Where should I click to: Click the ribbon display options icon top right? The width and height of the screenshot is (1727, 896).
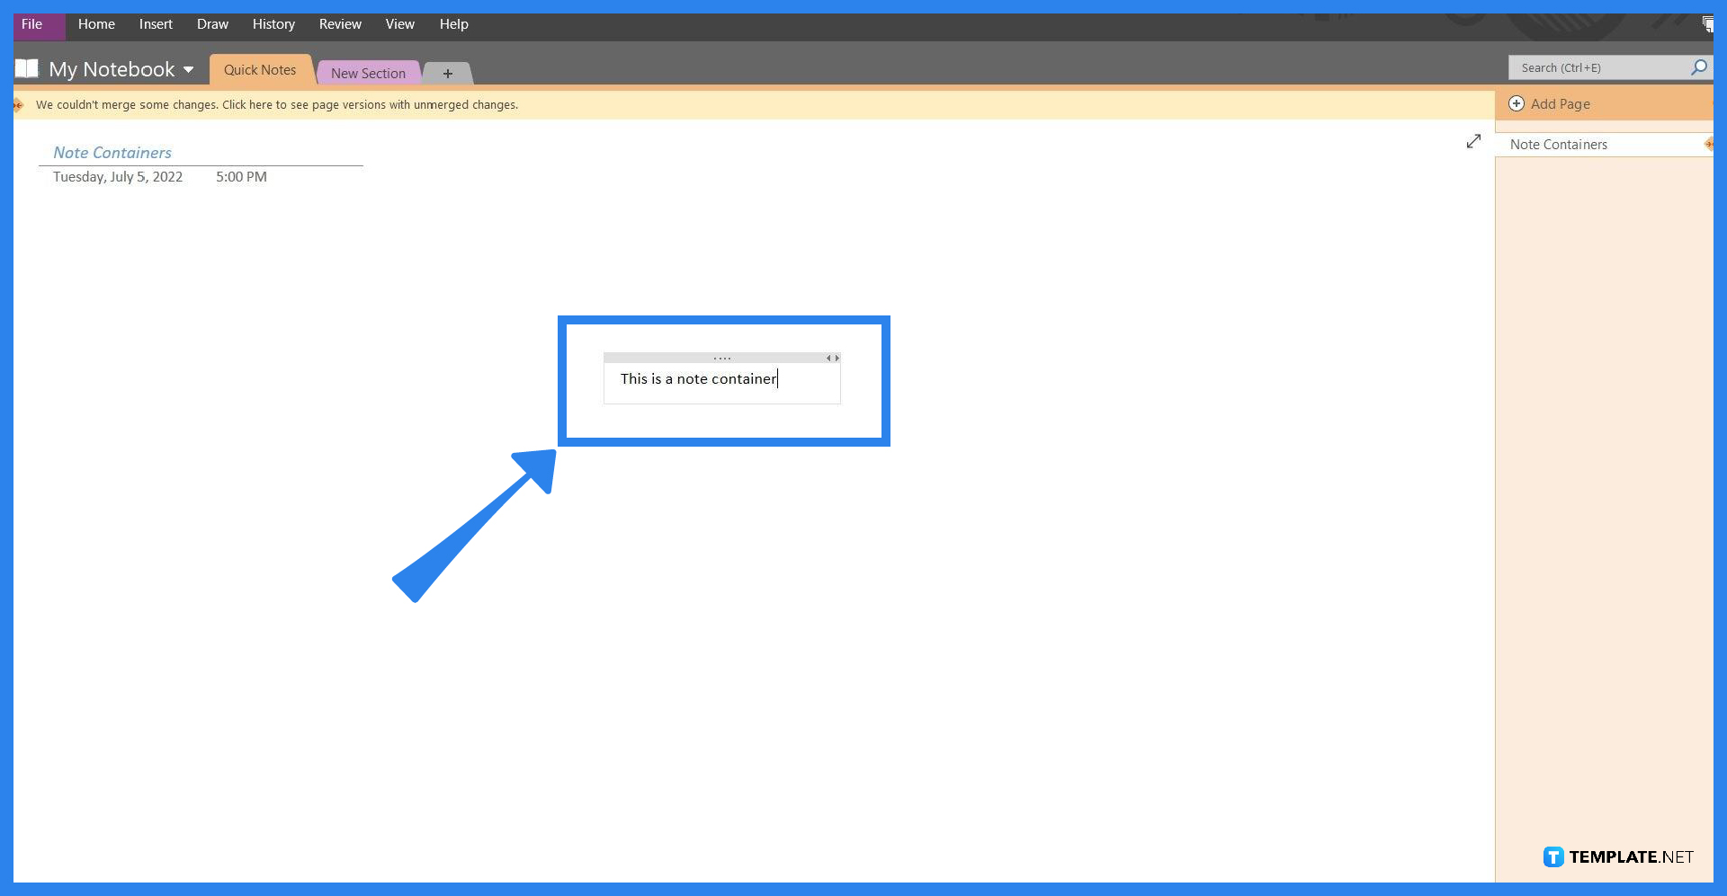[x=1707, y=22]
